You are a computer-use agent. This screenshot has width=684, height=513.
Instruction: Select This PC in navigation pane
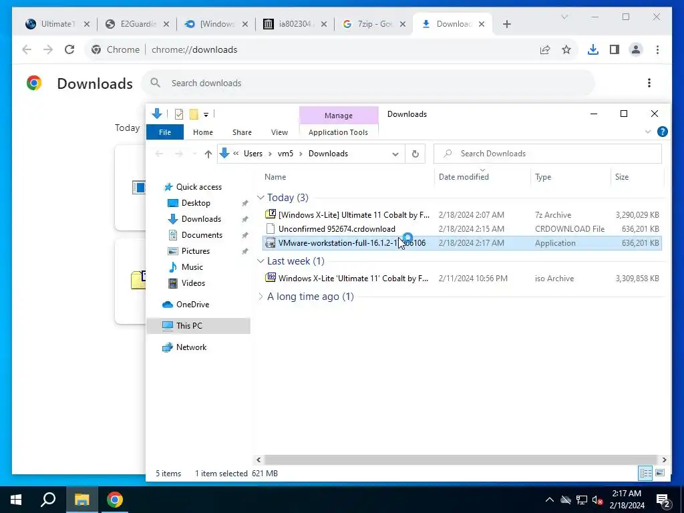pos(198,326)
